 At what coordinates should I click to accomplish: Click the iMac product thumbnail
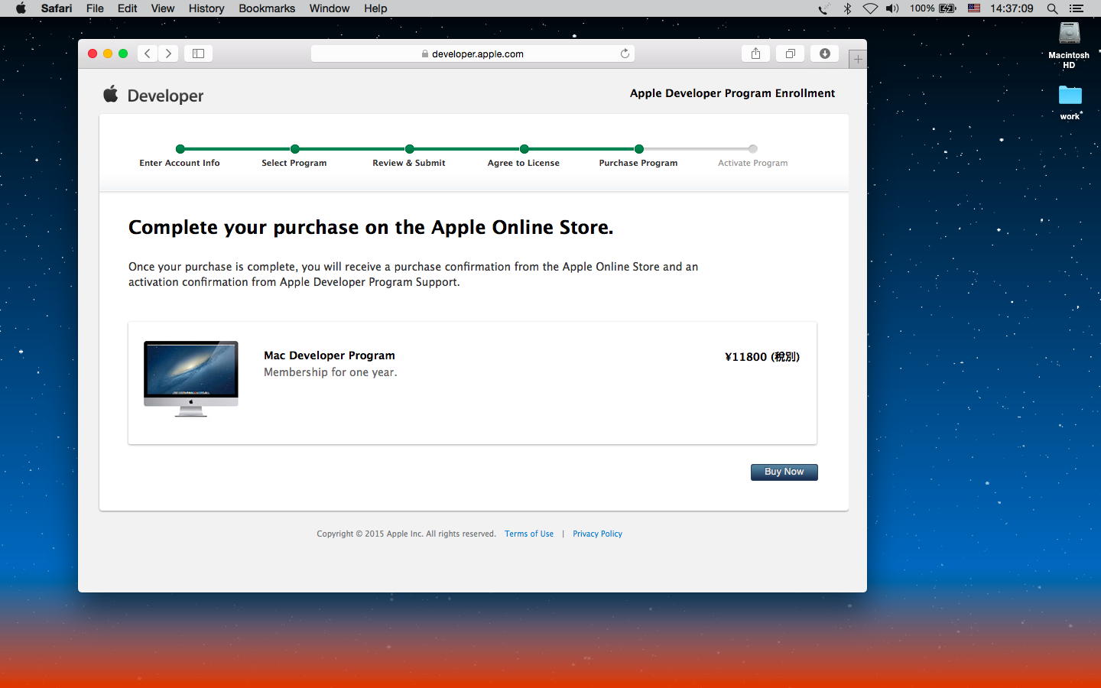pyautogui.click(x=191, y=378)
